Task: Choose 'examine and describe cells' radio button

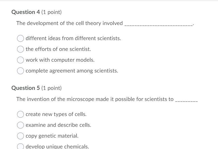Action: click(x=20, y=125)
